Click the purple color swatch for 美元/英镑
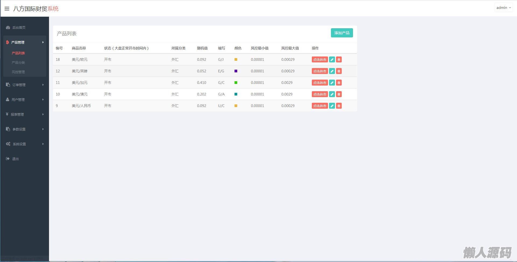Viewport: 517px width, 262px height. pos(236,71)
